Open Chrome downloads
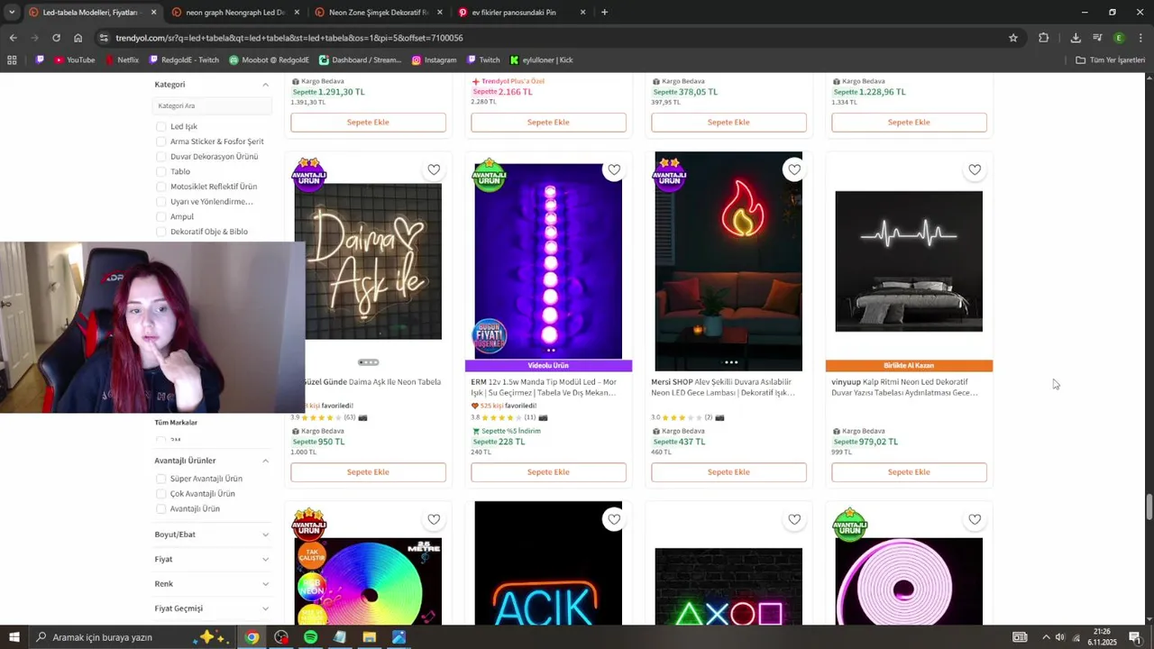The width and height of the screenshot is (1154, 649). (x=1076, y=38)
